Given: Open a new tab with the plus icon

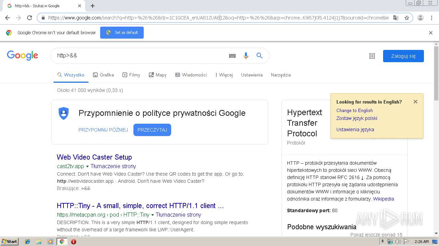Looking at the screenshot, I should pyautogui.click(x=93, y=6).
